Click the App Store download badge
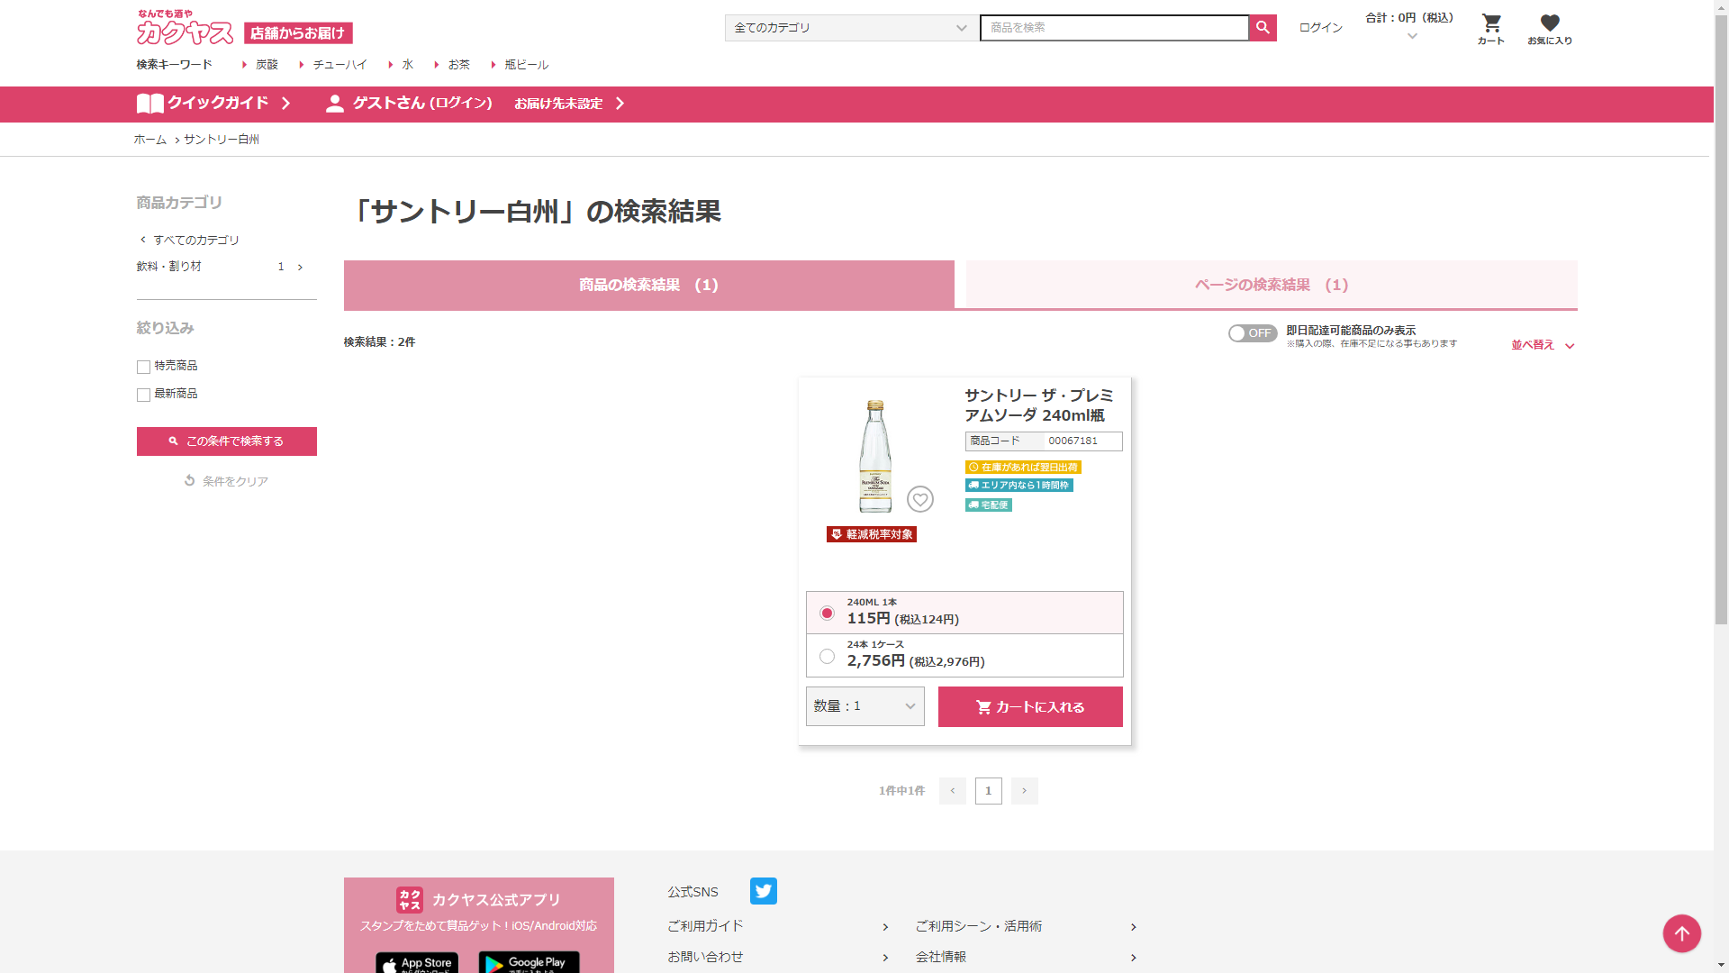Image resolution: width=1729 pixels, height=973 pixels. coord(417,962)
